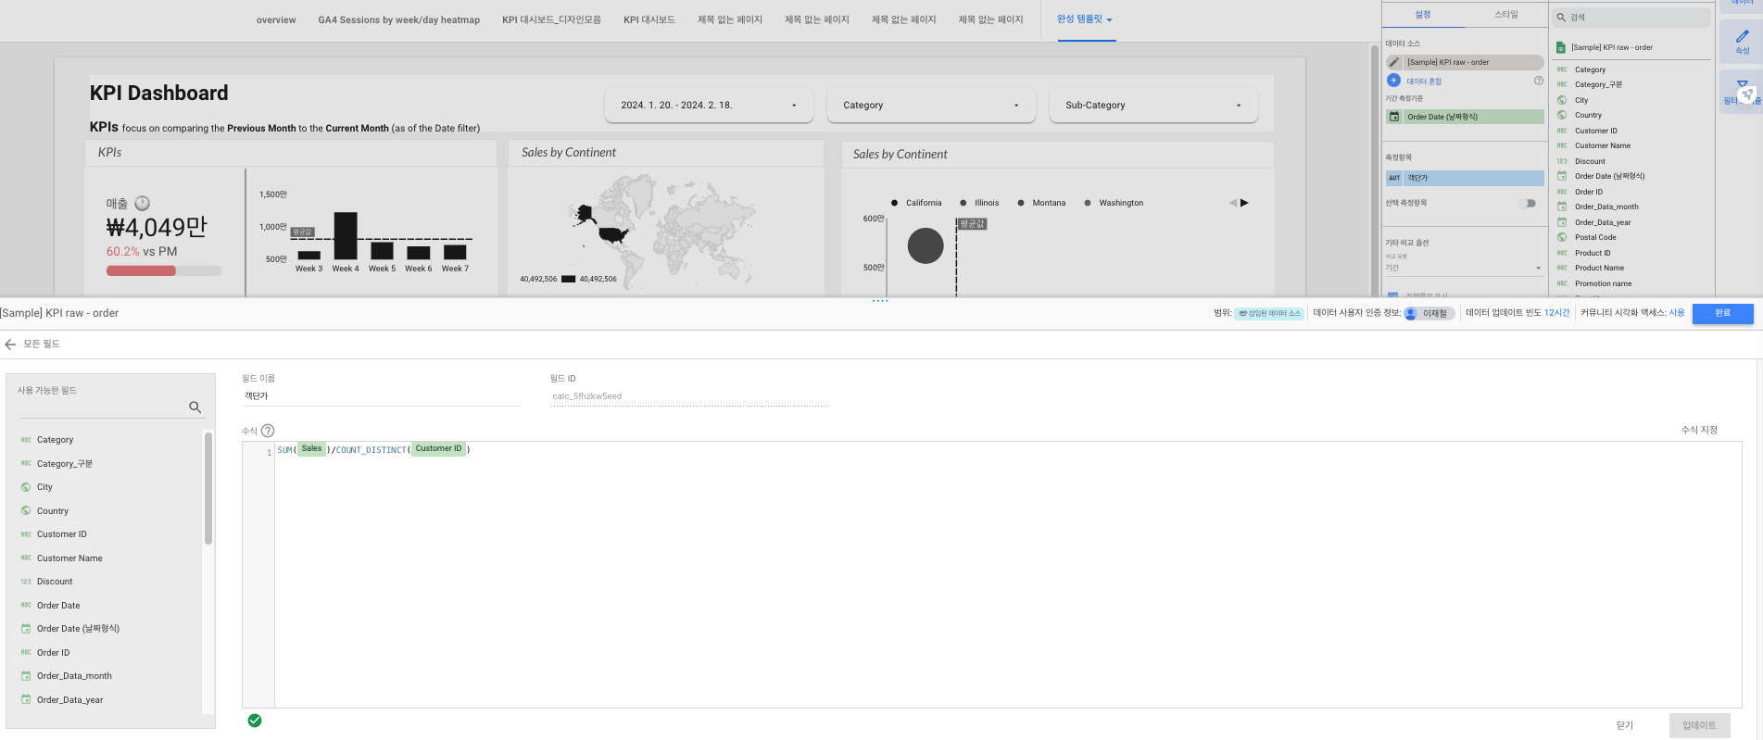Click the drag handle dots above the editor panel
Screen dimensions: 1763x740
(880, 301)
